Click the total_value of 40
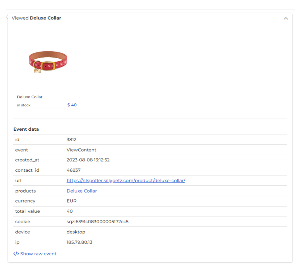Image resolution: width=300 pixels, height=274 pixels. point(70,211)
